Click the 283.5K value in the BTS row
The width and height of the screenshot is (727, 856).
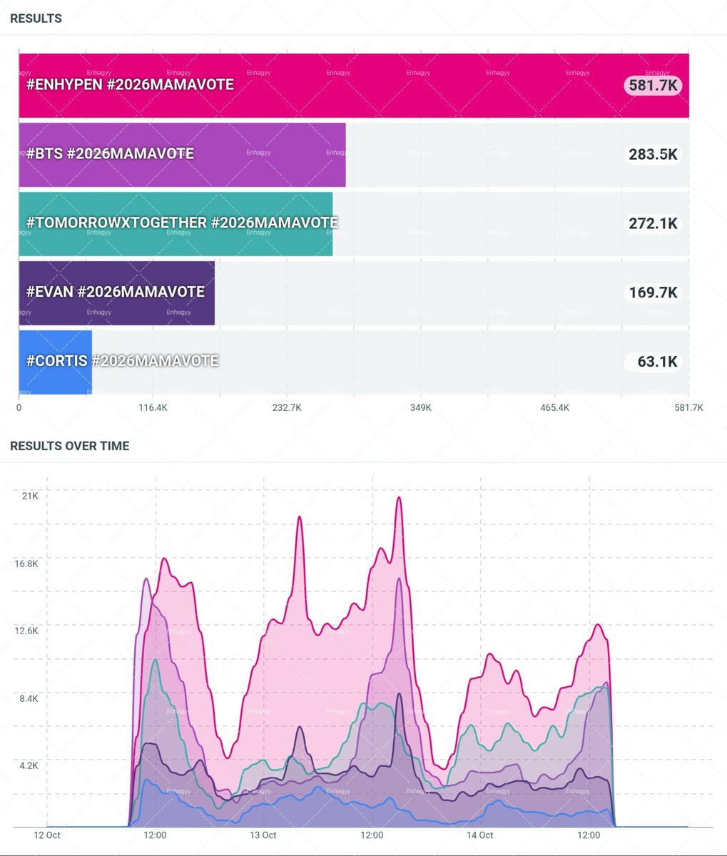(x=653, y=154)
